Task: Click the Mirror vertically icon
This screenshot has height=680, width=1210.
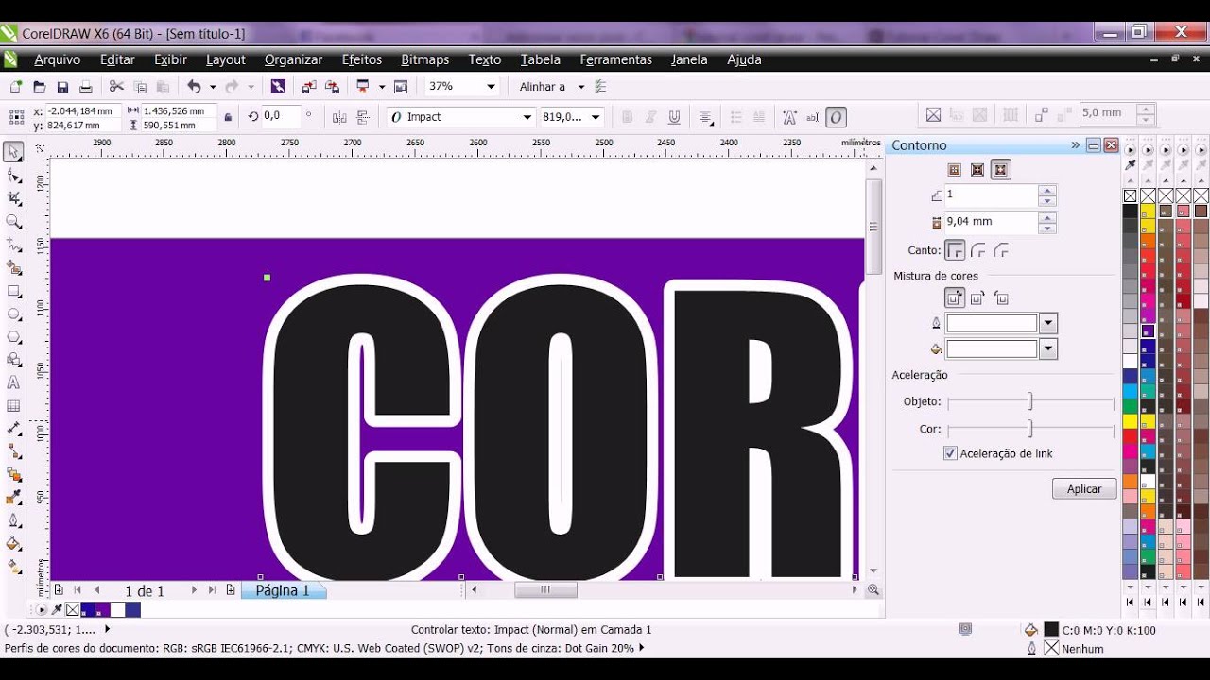Action: pyautogui.click(x=363, y=117)
